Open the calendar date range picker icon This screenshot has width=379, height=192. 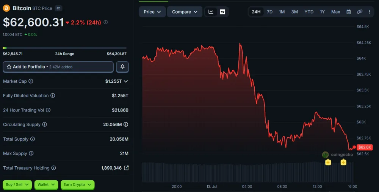pyautogui.click(x=349, y=12)
